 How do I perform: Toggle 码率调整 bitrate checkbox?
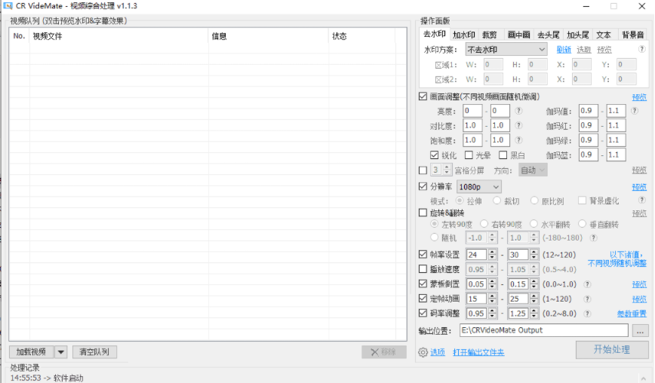coord(423,313)
